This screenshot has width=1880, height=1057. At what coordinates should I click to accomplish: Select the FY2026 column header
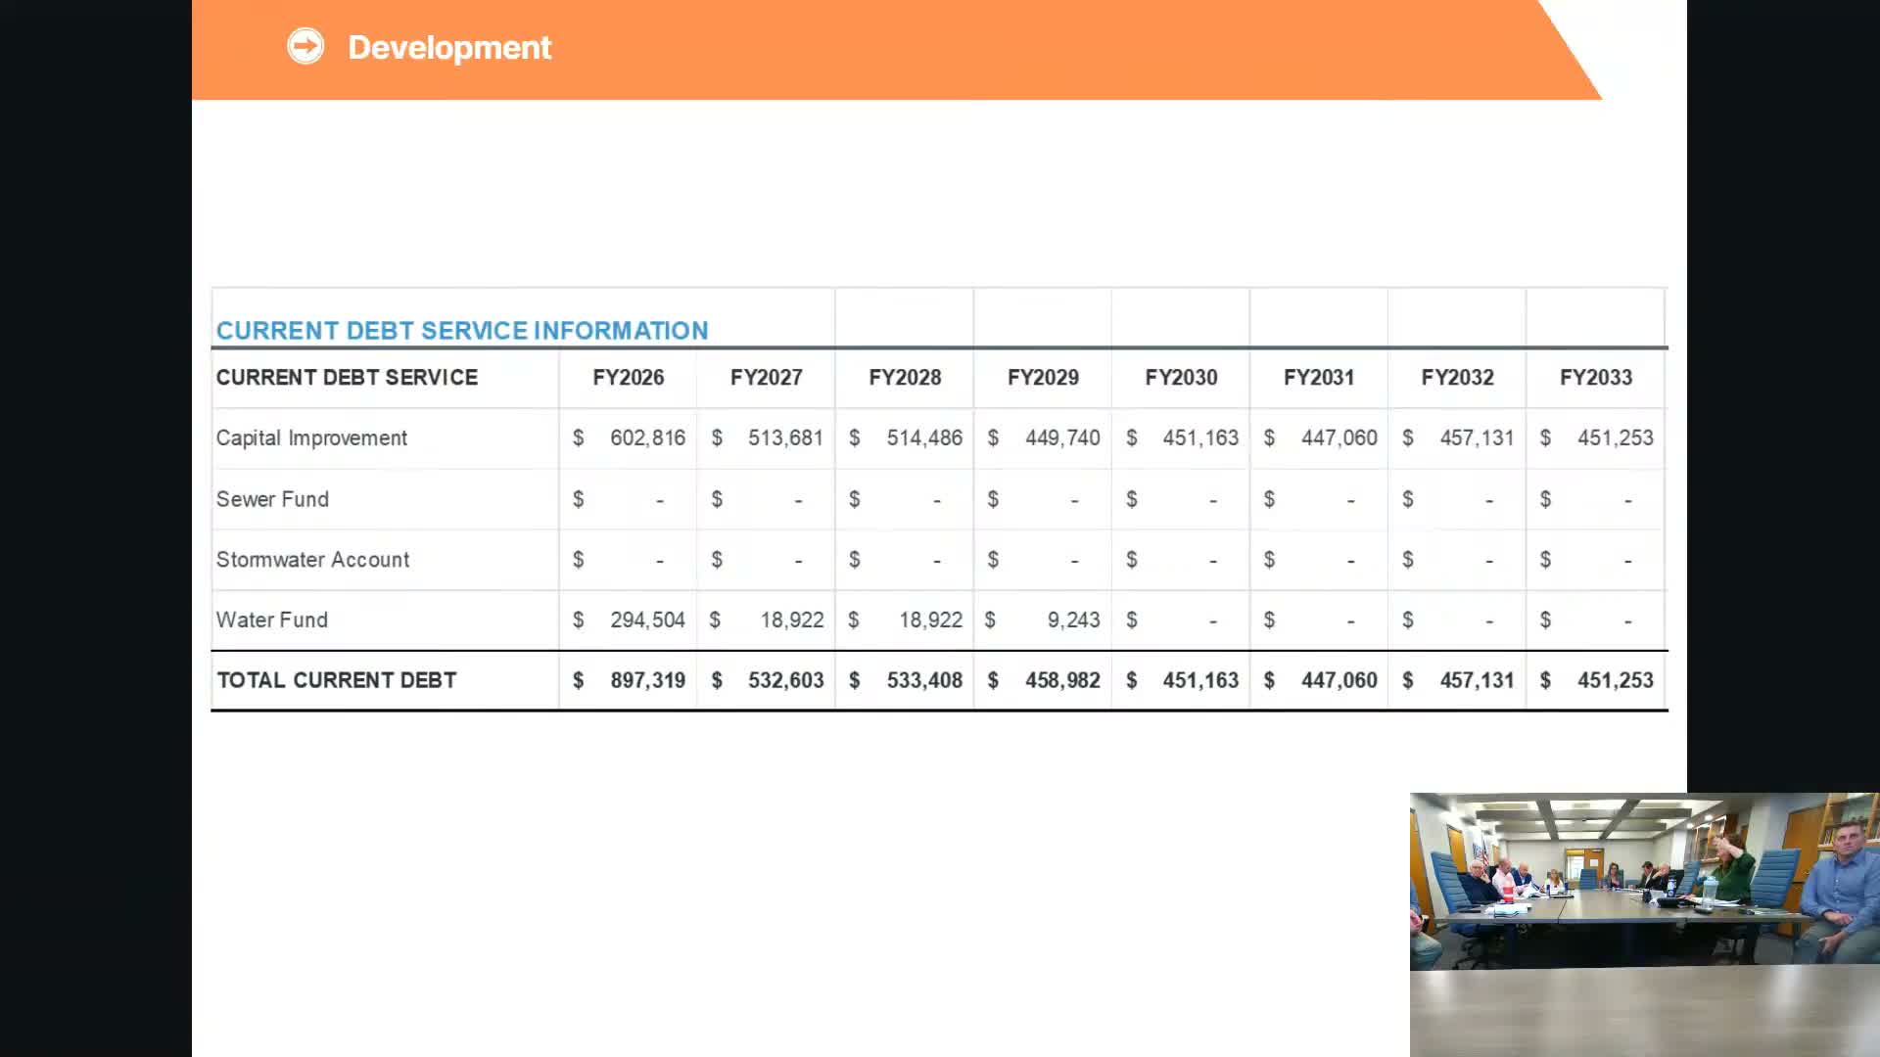pos(628,378)
